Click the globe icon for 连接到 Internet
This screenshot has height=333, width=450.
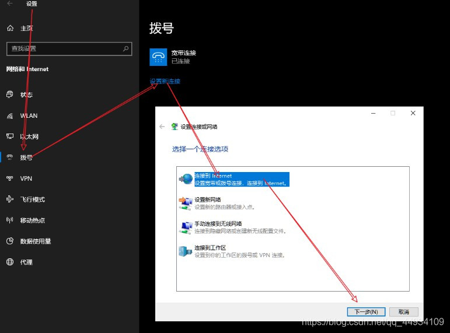(186, 179)
